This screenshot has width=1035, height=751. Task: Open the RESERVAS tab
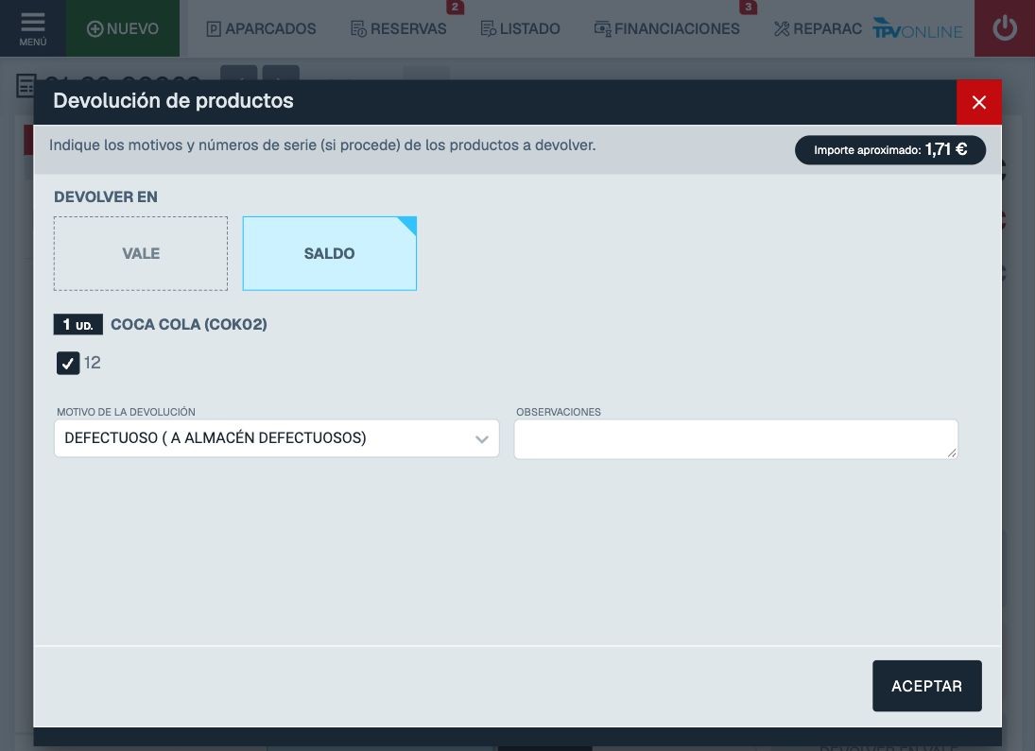point(399,29)
